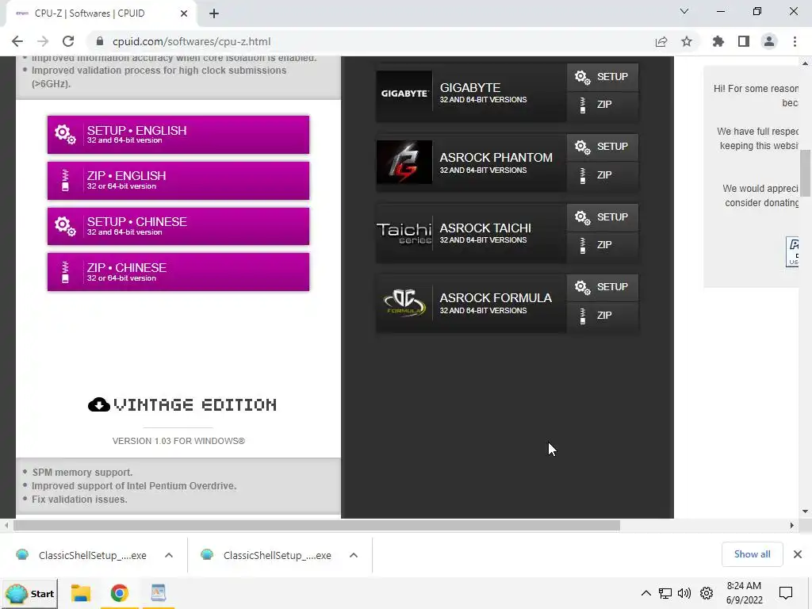Bookmark this page with star
Viewport: 812px width, 609px height.
[x=687, y=41]
